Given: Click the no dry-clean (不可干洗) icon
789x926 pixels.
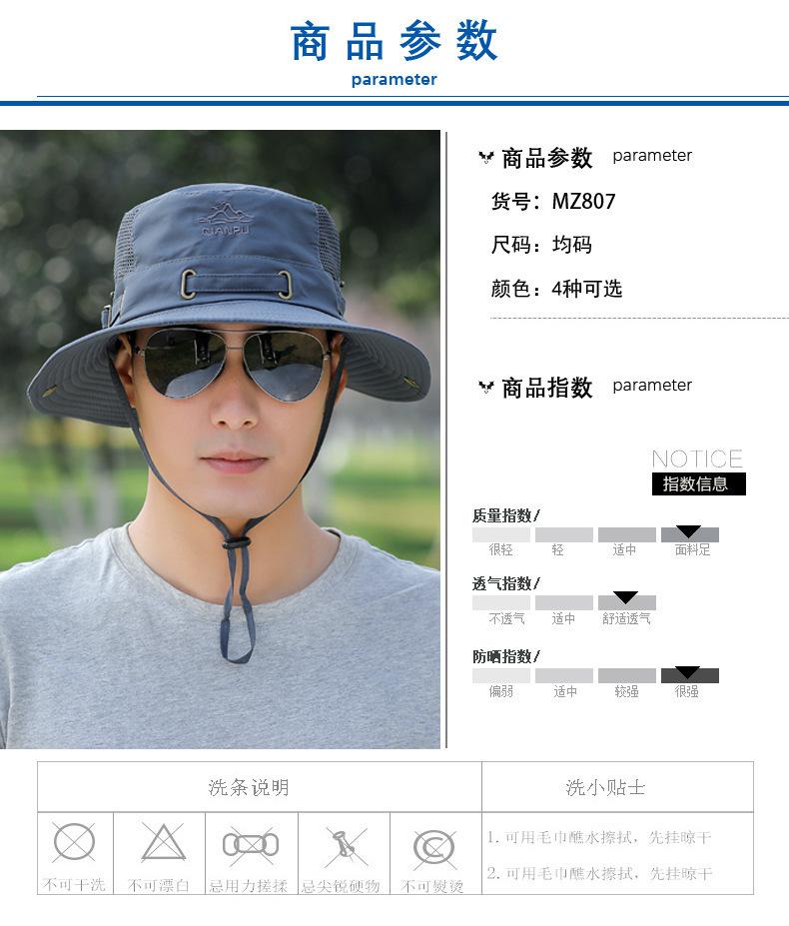Looking at the screenshot, I should (x=74, y=841).
